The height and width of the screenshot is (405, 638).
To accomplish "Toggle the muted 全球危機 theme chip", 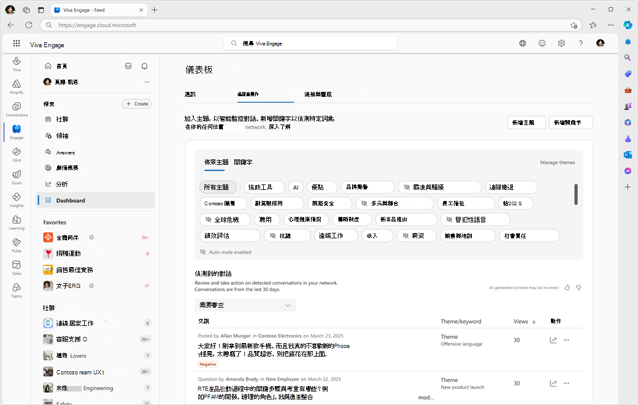I will 225,220.
